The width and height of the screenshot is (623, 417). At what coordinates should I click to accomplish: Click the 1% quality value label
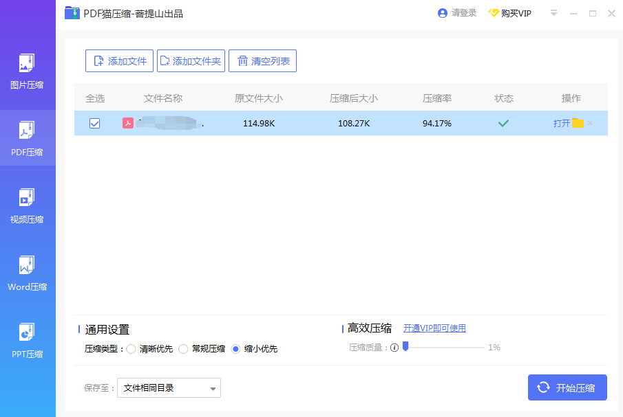click(x=494, y=347)
